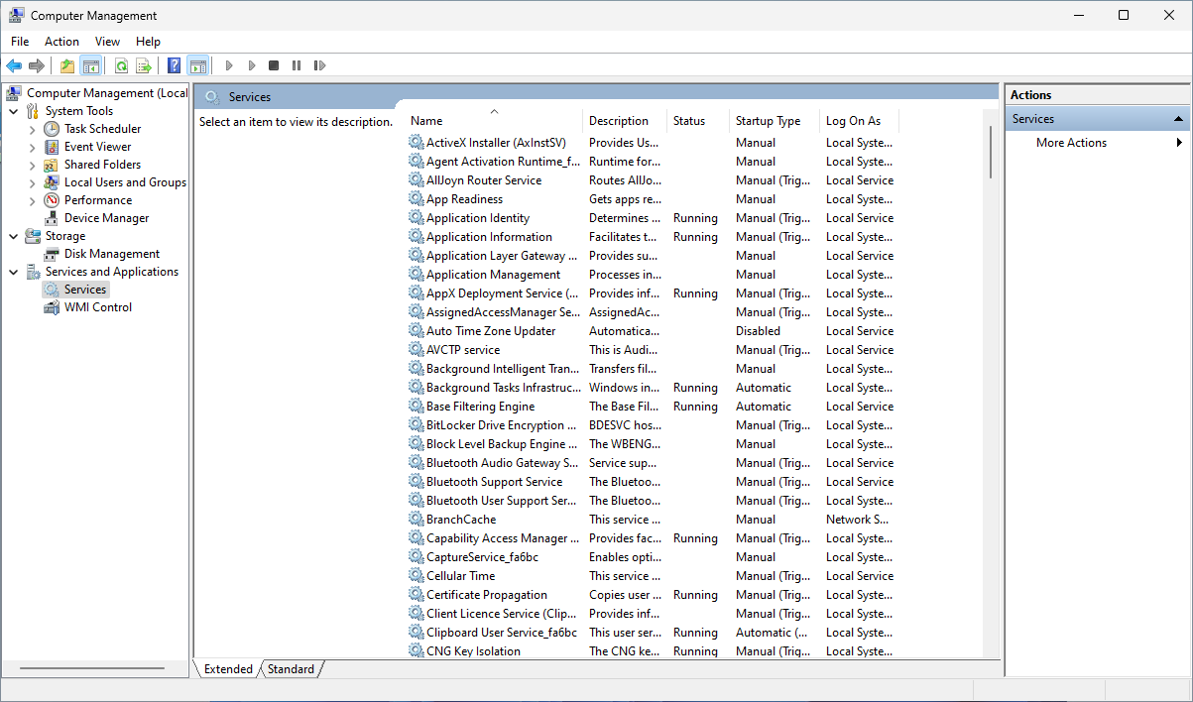Sort by the Description column header
The image size is (1193, 702).
pyautogui.click(x=625, y=121)
